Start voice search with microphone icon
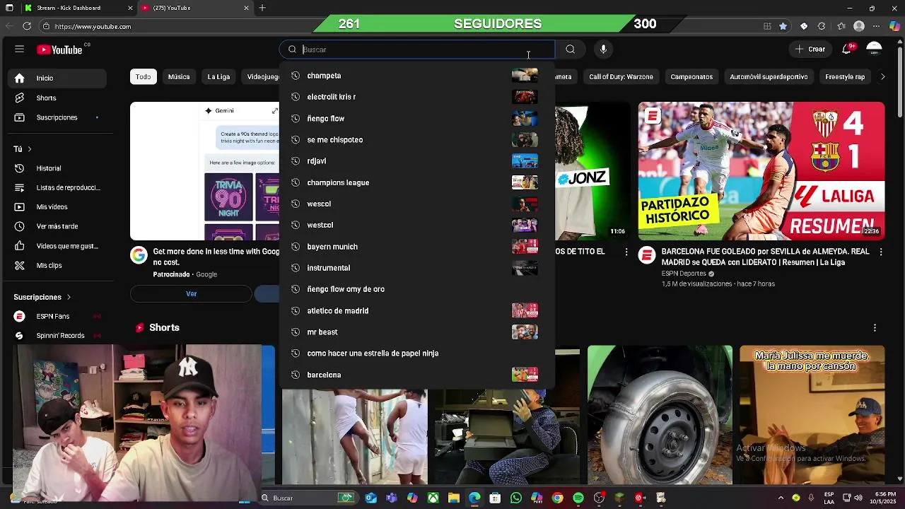The image size is (905, 509). [x=603, y=49]
